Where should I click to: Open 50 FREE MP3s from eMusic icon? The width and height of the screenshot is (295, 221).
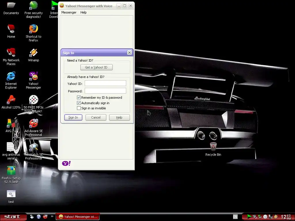[x=33, y=104]
